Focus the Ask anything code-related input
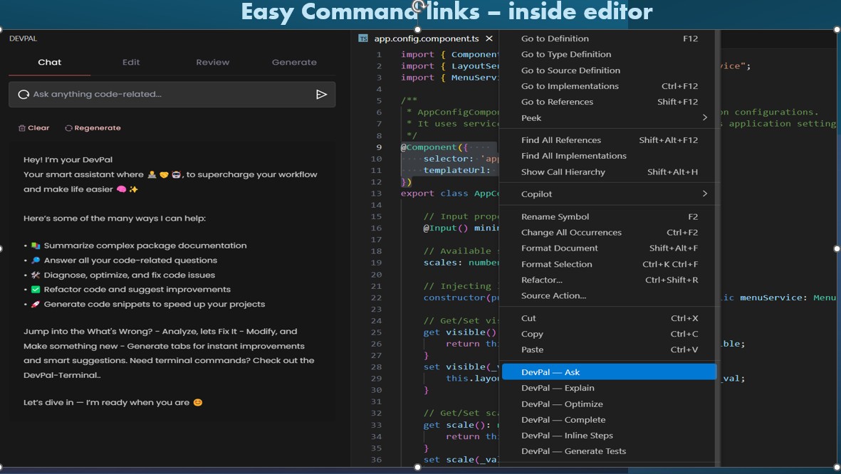841x474 pixels. pyautogui.click(x=172, y=95)
